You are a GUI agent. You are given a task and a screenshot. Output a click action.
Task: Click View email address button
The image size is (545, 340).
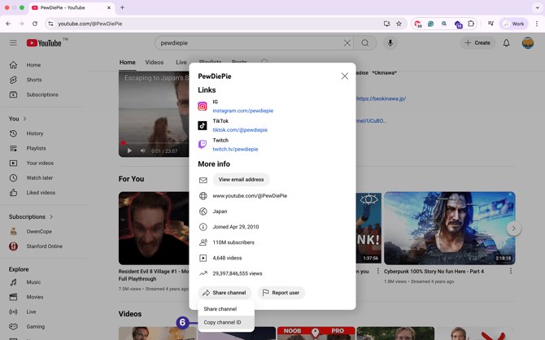[x=241, y=180]
